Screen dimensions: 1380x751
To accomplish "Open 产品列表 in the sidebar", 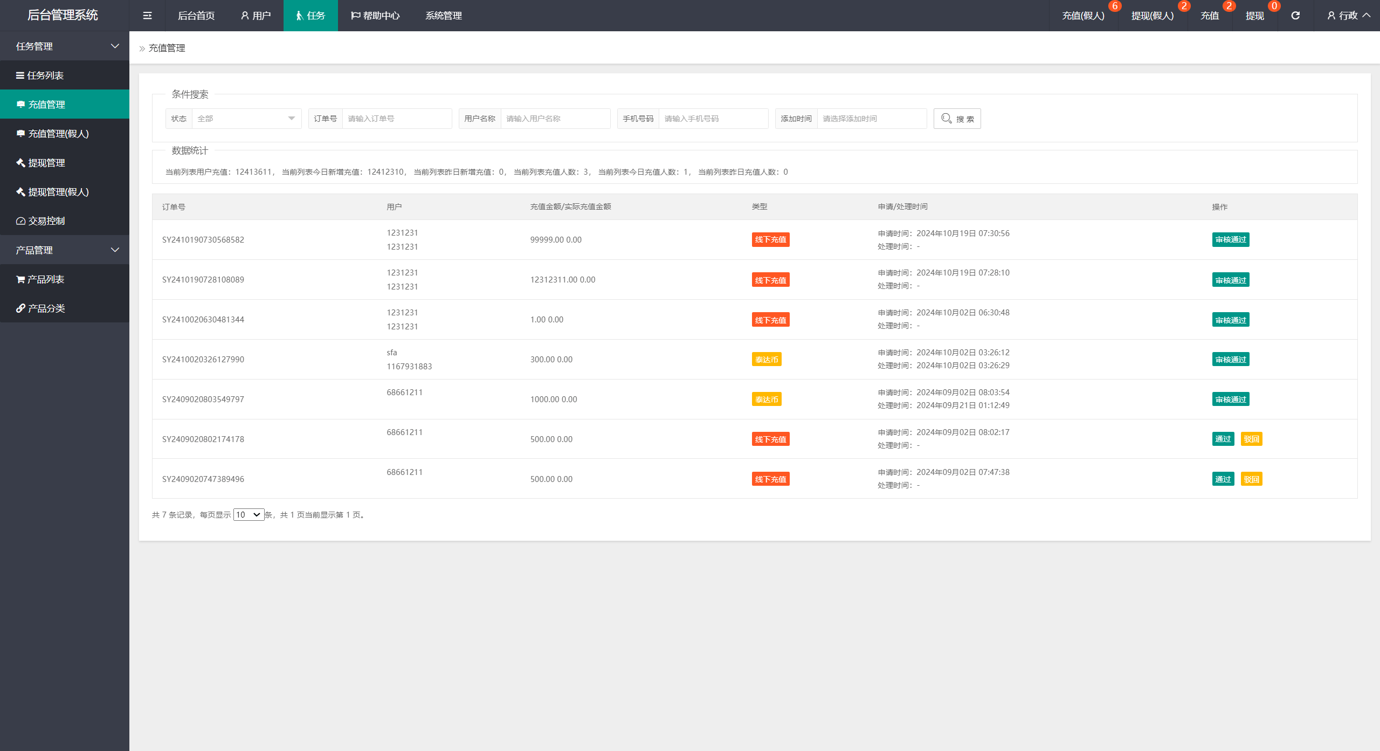I will pyautogui.click(x=65, y=279).
